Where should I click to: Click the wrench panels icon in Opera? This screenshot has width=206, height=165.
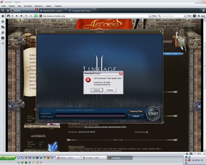click(3, 11)
